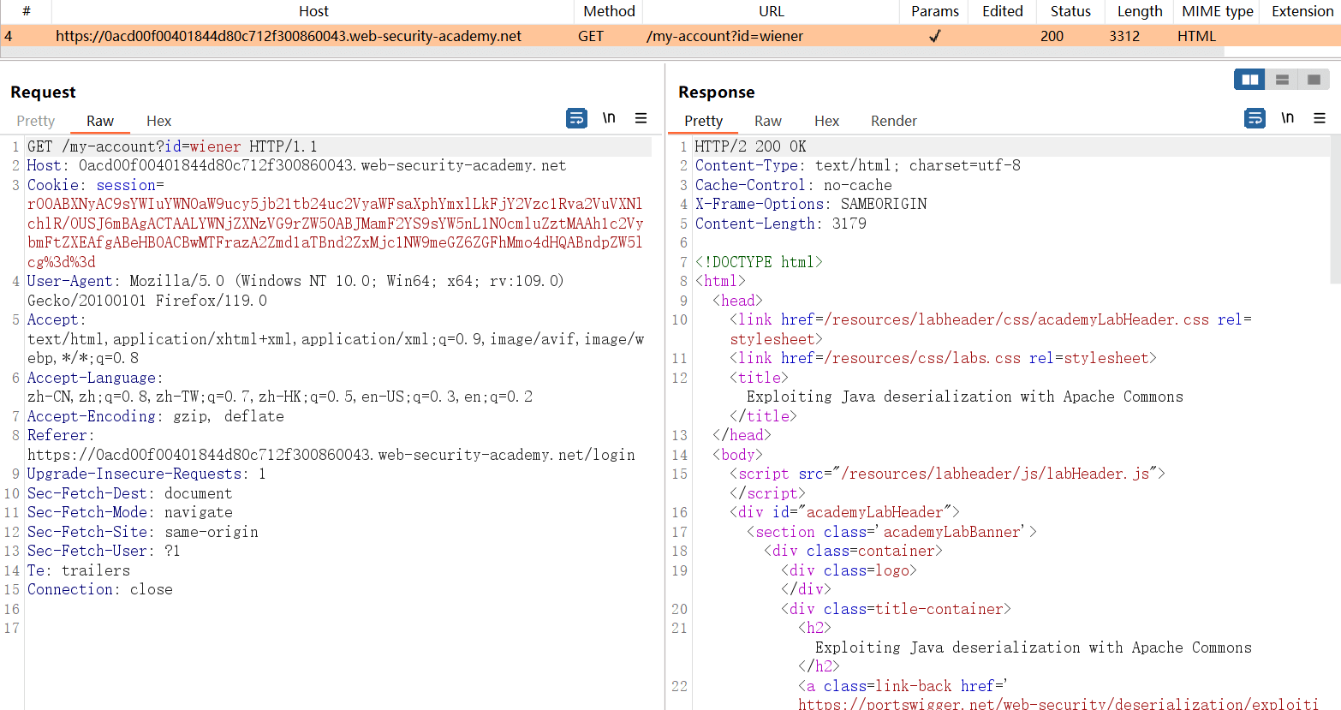
Task: Select the Request Raw tab
Action: [100, 121]
